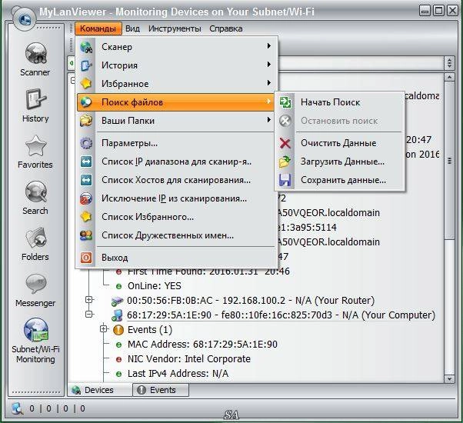Click the Список Избранного star icon

coord(86,217)
